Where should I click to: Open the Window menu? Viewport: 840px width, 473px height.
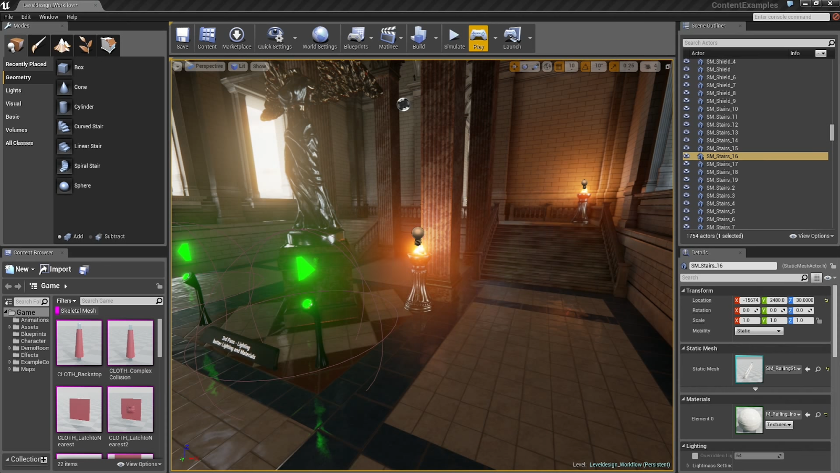pos(48,16)
